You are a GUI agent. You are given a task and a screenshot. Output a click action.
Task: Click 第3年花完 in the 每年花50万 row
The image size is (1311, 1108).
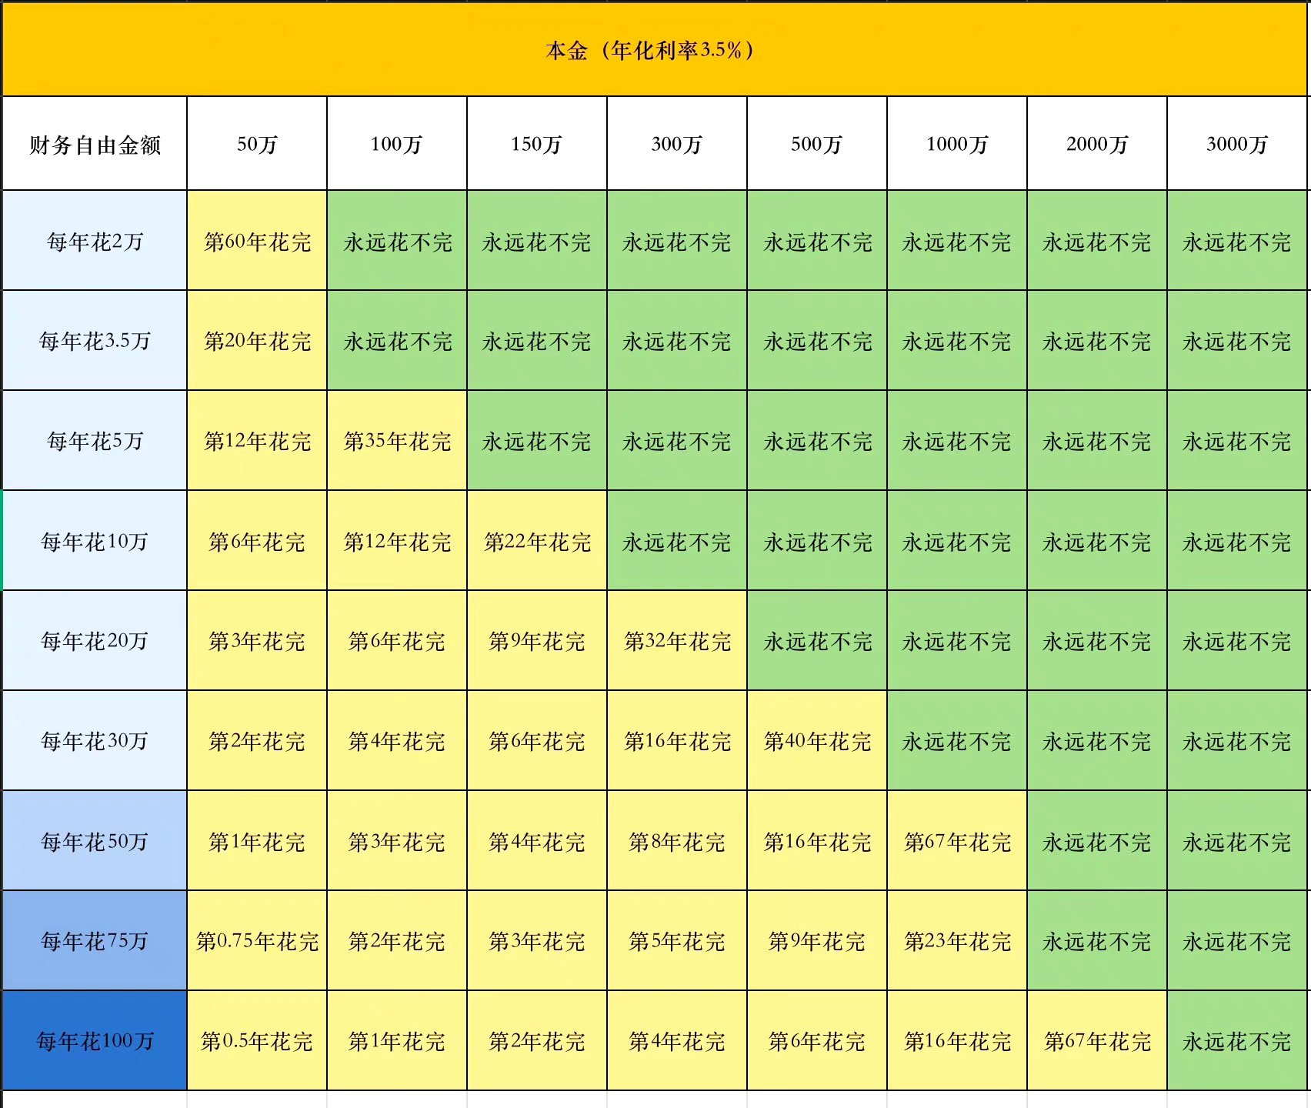tap(397, 841)
